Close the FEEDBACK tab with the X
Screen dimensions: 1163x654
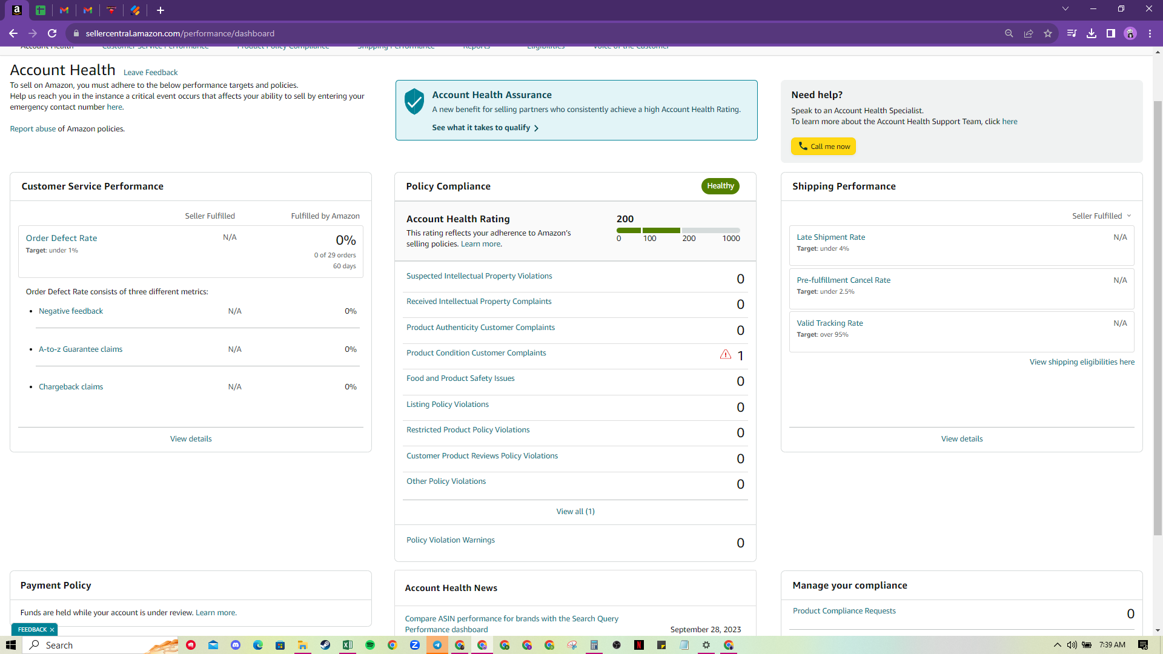coord(52,630)
